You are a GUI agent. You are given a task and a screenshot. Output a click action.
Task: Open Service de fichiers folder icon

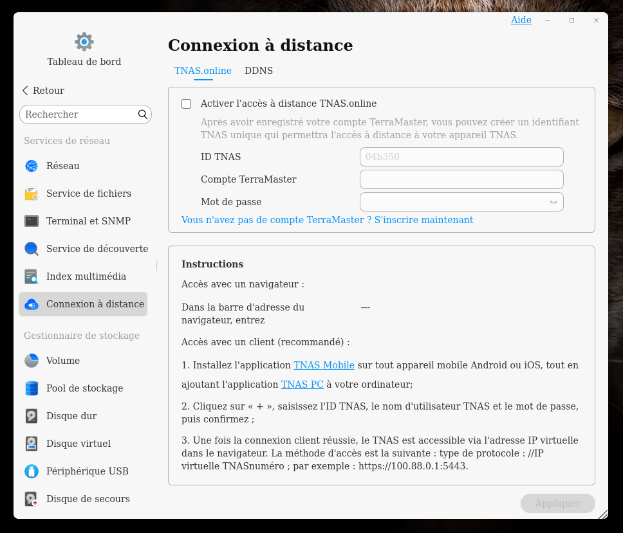click(x=32, y=194)
